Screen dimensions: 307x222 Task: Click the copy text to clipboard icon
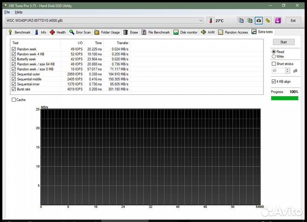(241, 20)
